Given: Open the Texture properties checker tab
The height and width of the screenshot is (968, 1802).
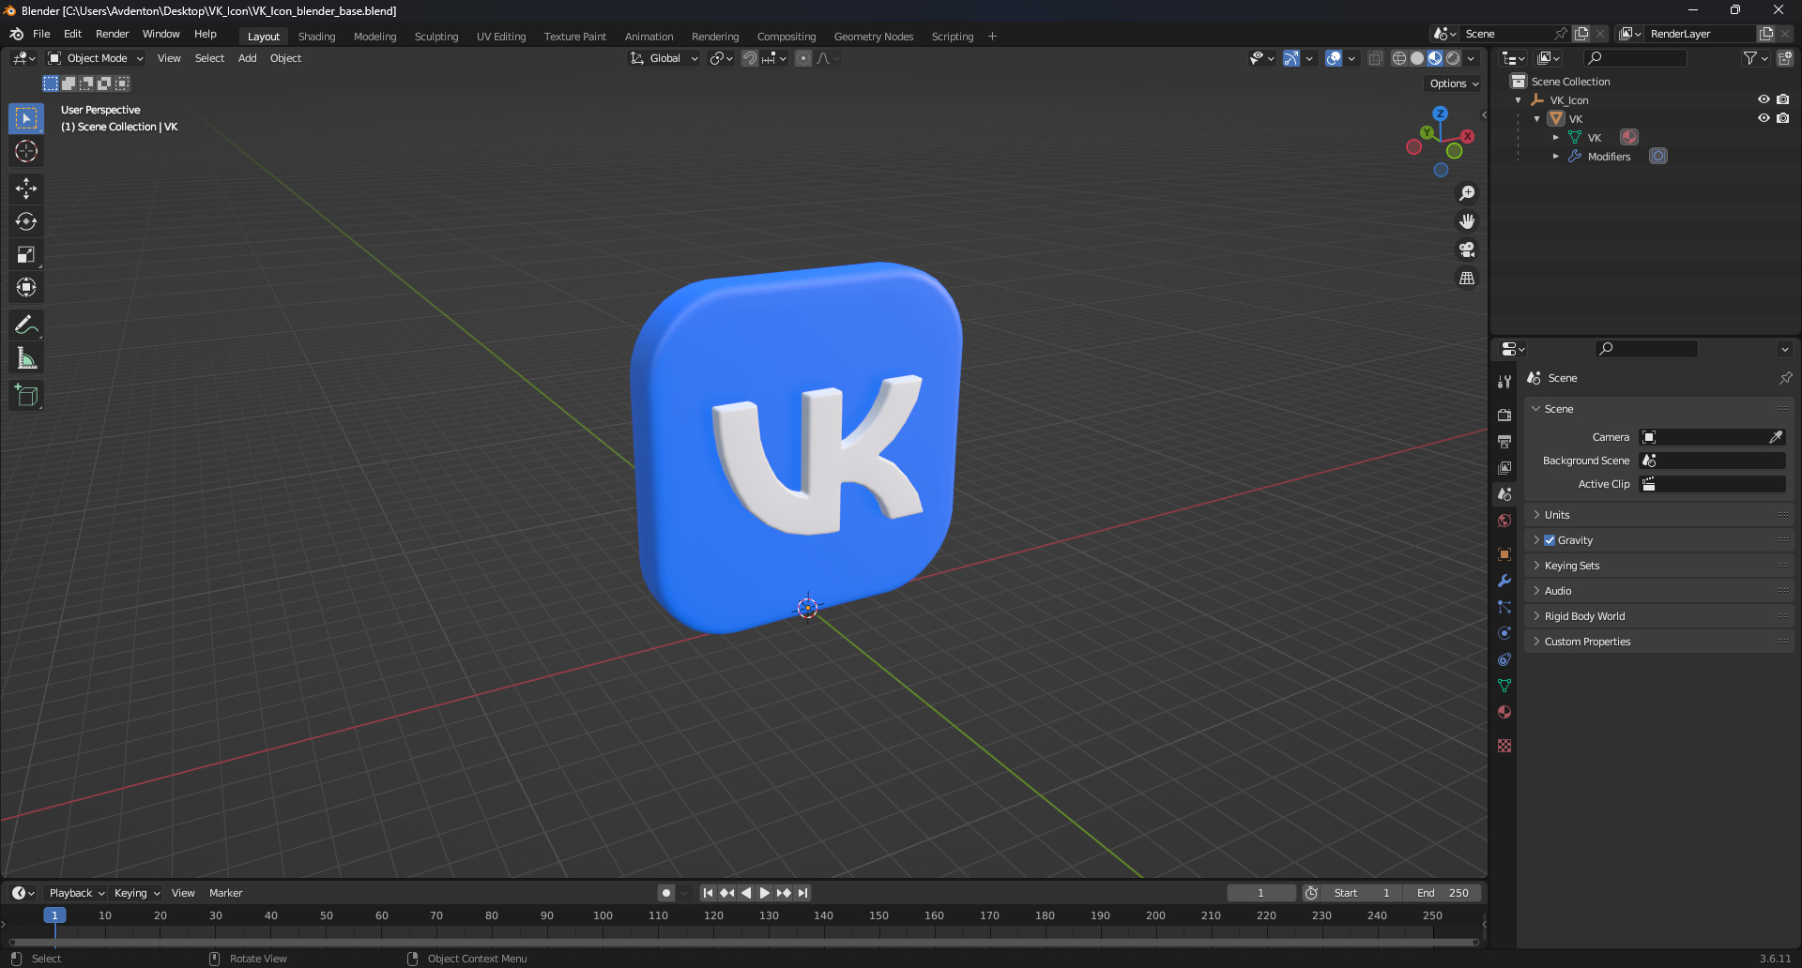Looking at the screenshot, I should point(1504,746).
